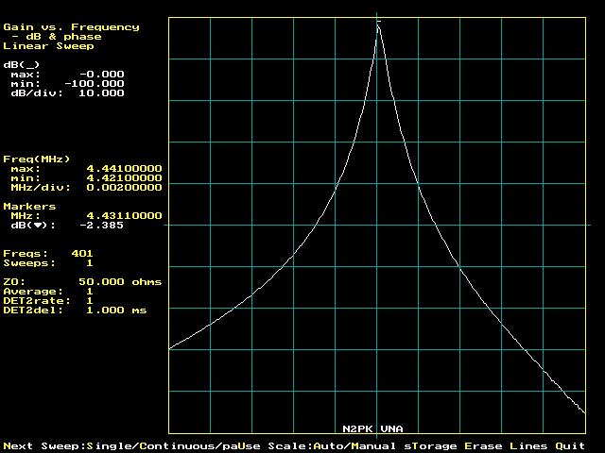The width and height of the screenshot is (605, 453).
Task: Click the dB/div value 10.000
Action: coord(101,93)
